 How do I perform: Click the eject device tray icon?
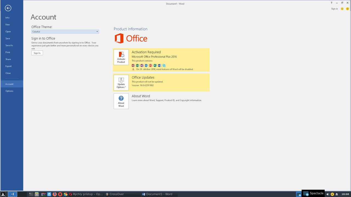click(337, 194)
